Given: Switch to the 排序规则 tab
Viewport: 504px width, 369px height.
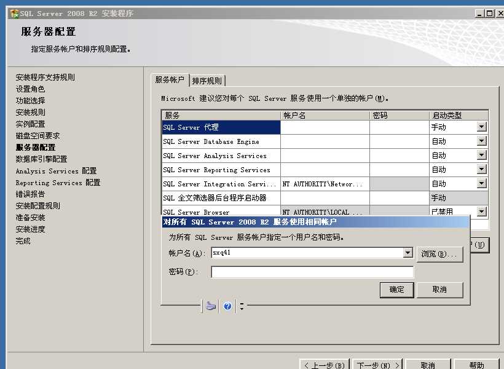Looking at the screenshot, I should pos(207,81).
